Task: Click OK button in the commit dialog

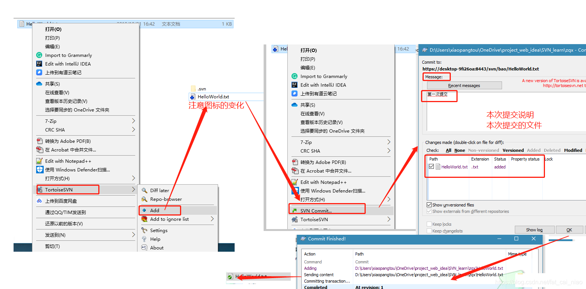Action: coord(569,230)
